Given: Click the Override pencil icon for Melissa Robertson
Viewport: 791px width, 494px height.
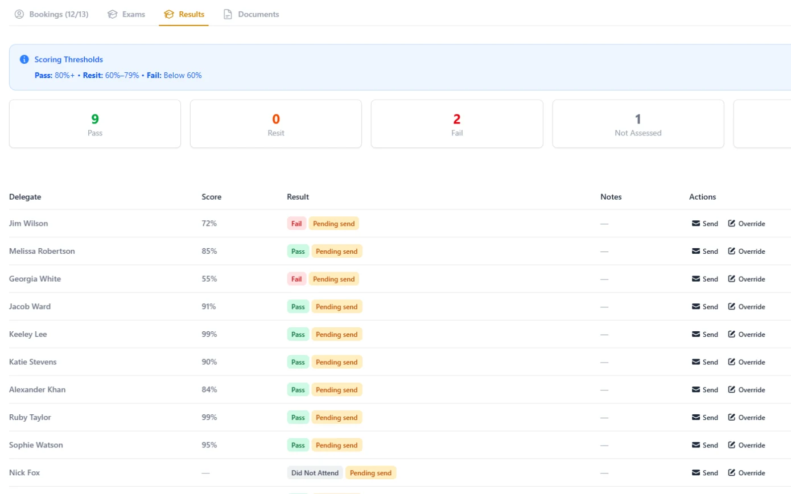Looking at the screenshot, I should [732, 251].
